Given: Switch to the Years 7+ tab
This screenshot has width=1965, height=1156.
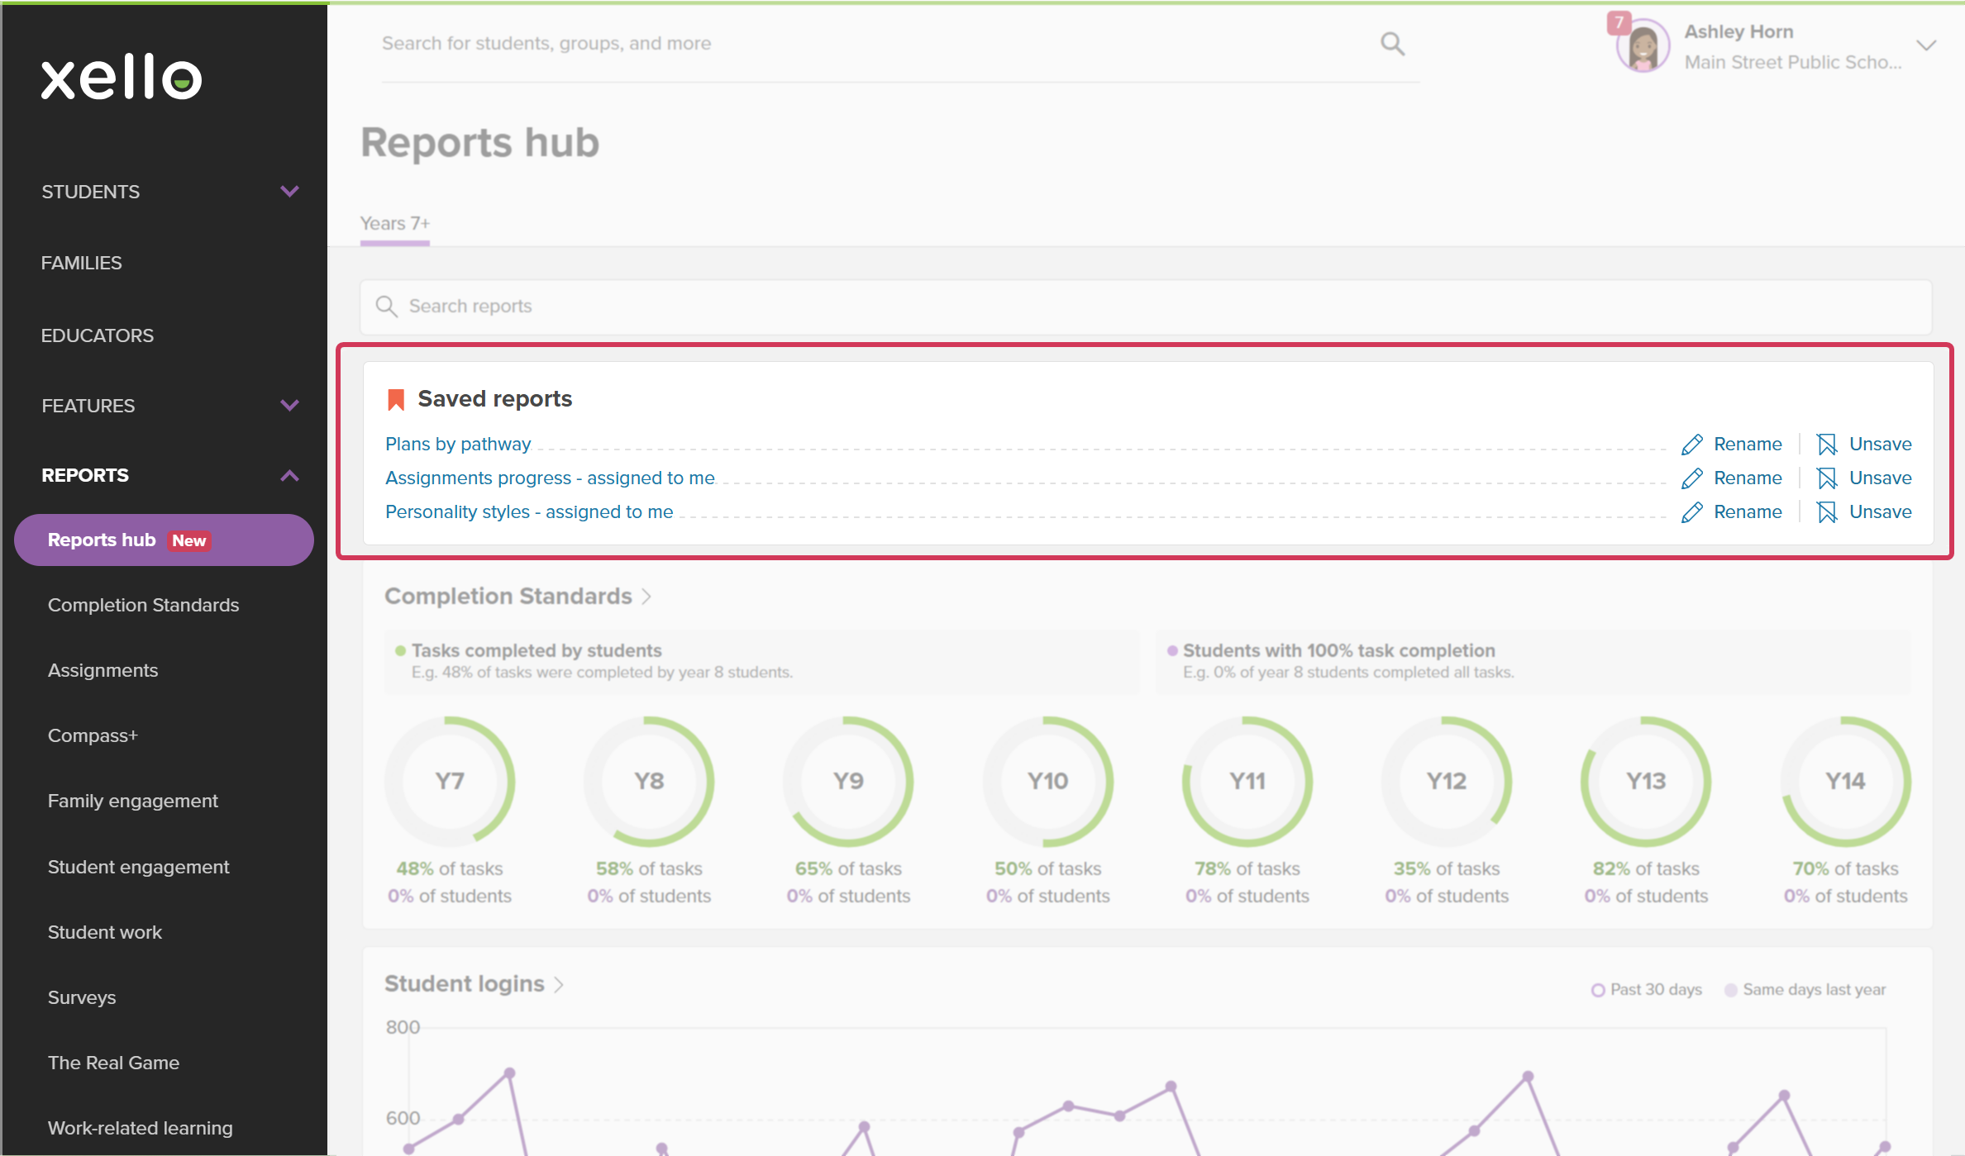Looking at the screenshot, I should 395,224.
